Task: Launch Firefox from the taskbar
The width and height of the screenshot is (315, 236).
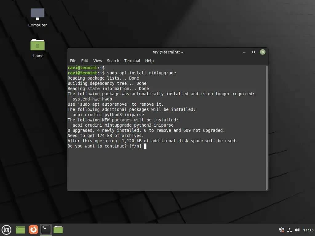Action: 33,230
